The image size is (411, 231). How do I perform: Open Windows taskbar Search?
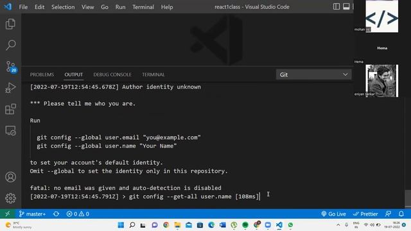pyautogui.click(x=132, y=225)
